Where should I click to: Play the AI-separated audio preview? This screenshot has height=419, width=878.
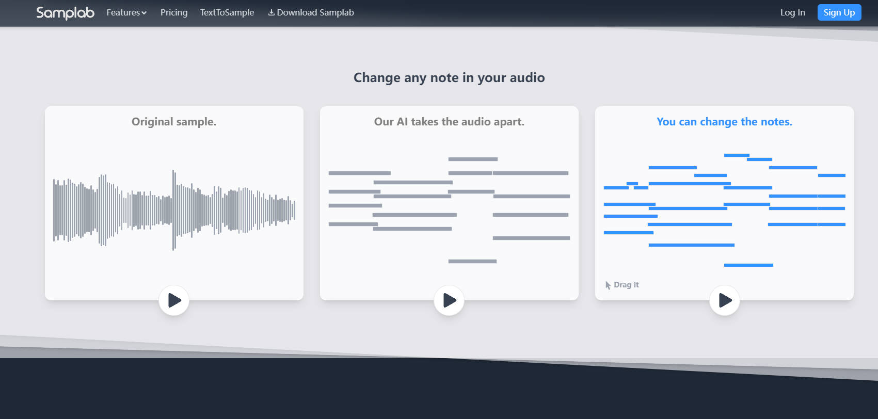tap(449, 300)
